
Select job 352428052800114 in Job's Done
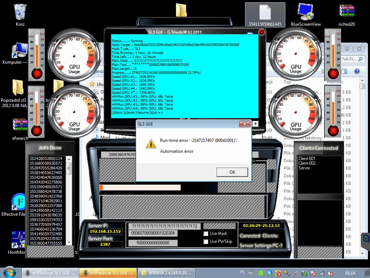click(46, 159)
